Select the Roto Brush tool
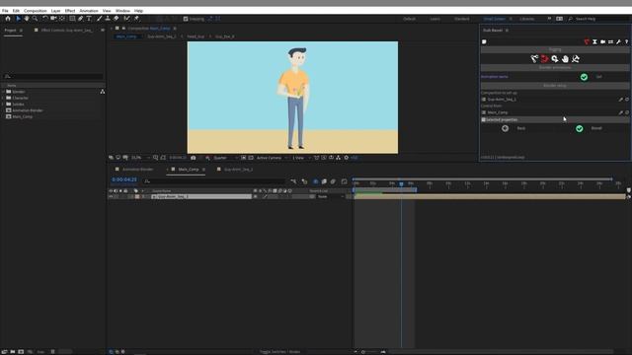Screen dimensions: 632x355 click(x=127, y=19)
